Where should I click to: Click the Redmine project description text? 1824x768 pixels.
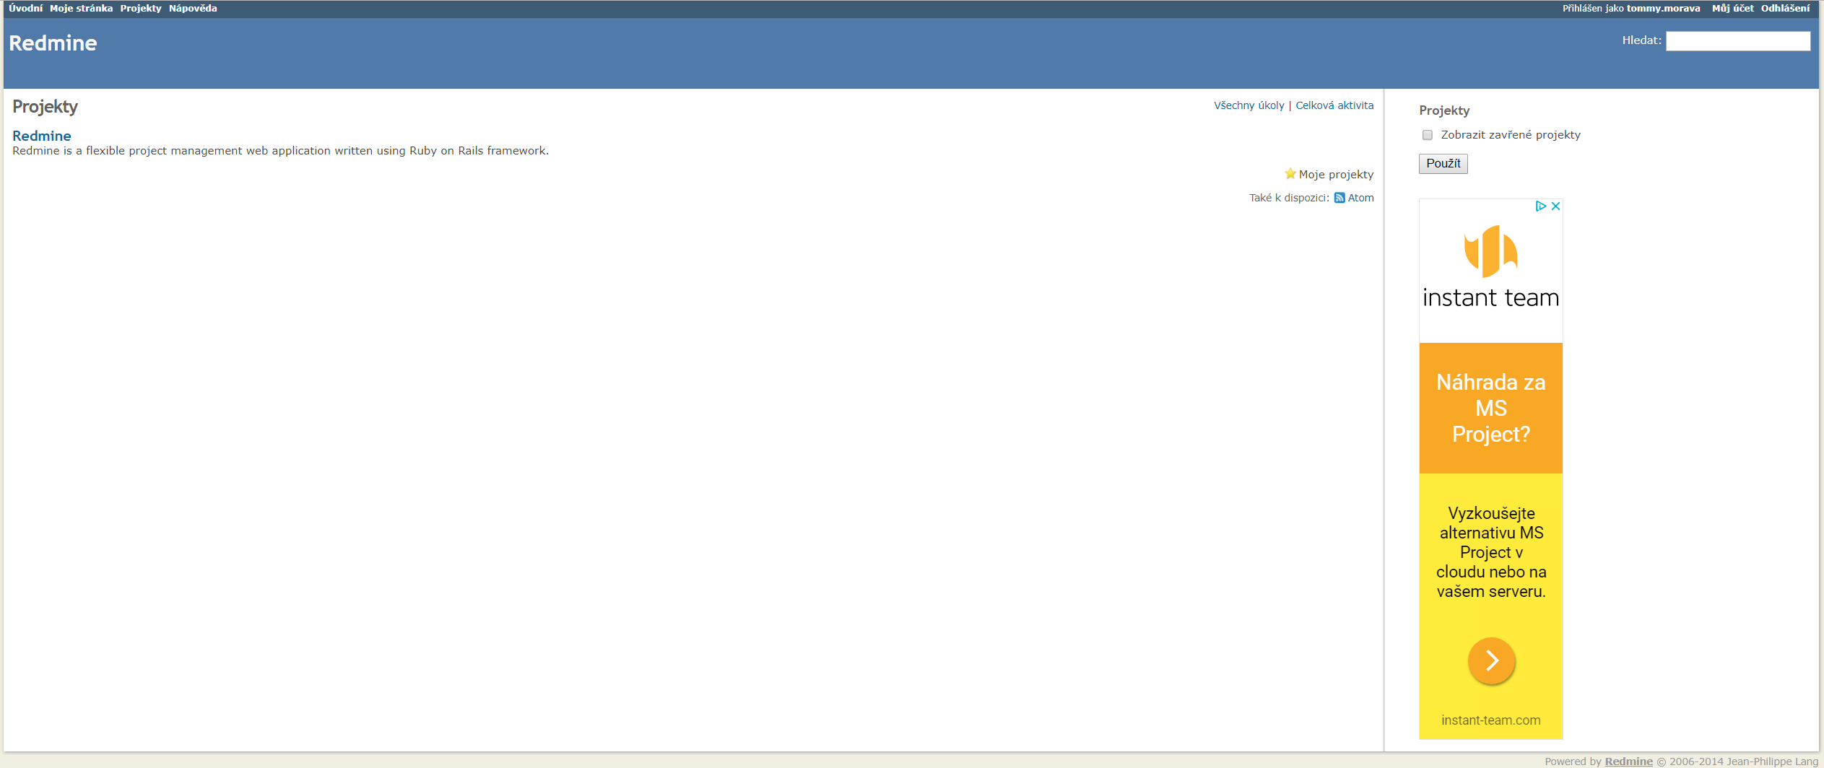(280, 151)
